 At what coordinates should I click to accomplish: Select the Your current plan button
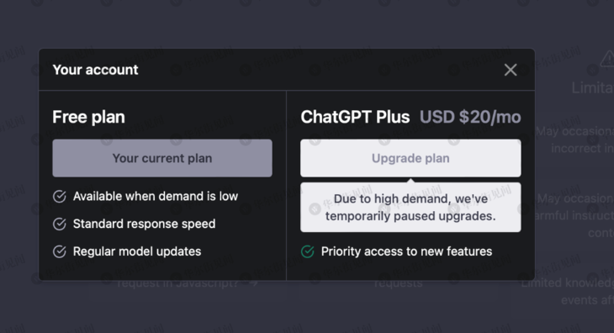point(162,158)
